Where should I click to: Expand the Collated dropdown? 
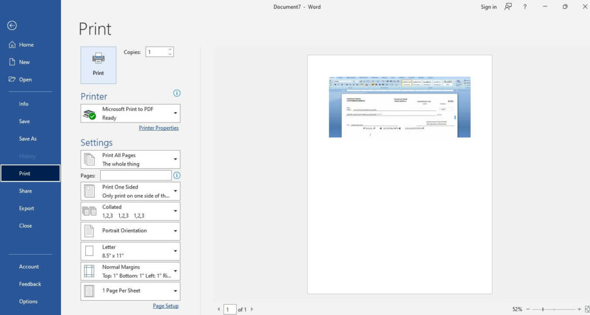coord(130,211)
